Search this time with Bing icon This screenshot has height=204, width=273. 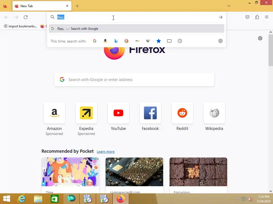[116, 41]
